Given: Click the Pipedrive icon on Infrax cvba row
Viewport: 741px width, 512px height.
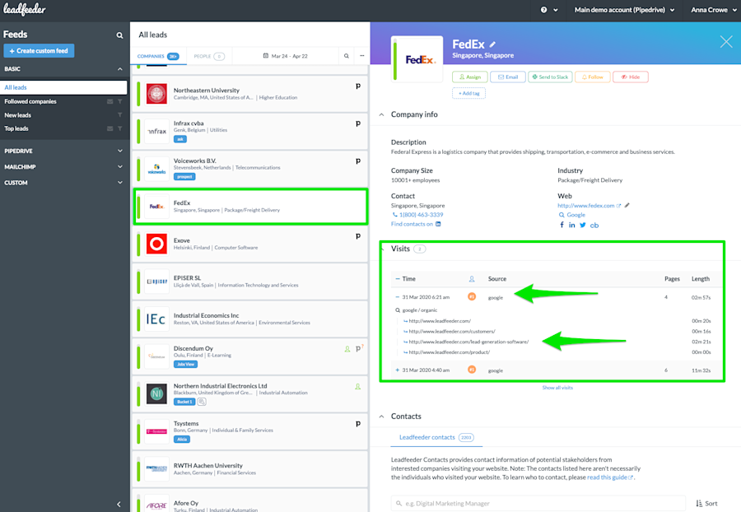Looking at the screenshot, I should [358, 123].
